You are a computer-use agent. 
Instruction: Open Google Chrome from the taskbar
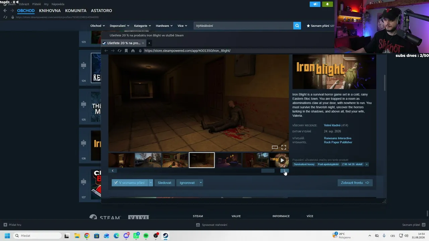(x=87, y=236)
